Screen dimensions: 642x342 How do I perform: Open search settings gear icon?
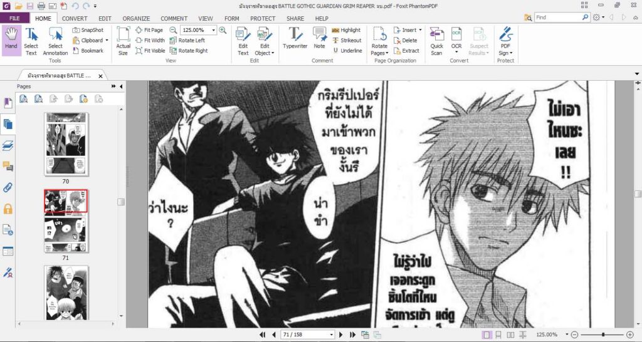[x=596, y=18]
